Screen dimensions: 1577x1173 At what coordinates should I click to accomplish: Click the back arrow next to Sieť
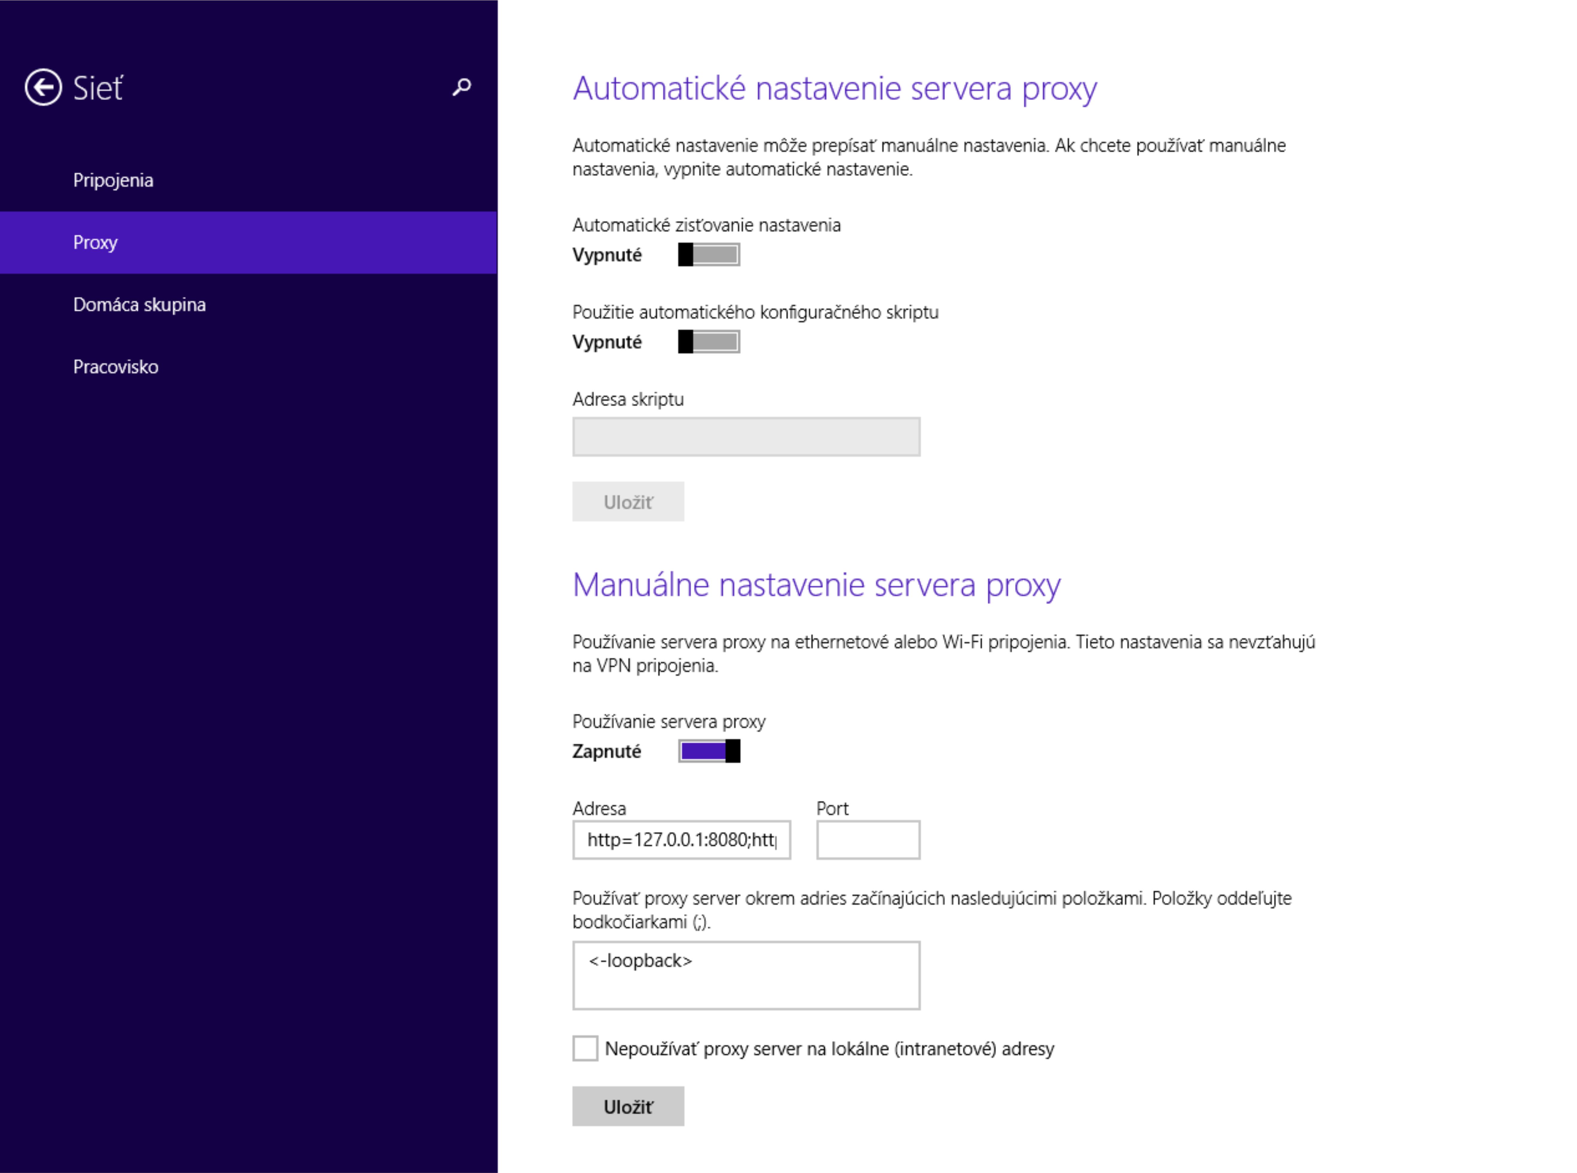click(43, 87)
